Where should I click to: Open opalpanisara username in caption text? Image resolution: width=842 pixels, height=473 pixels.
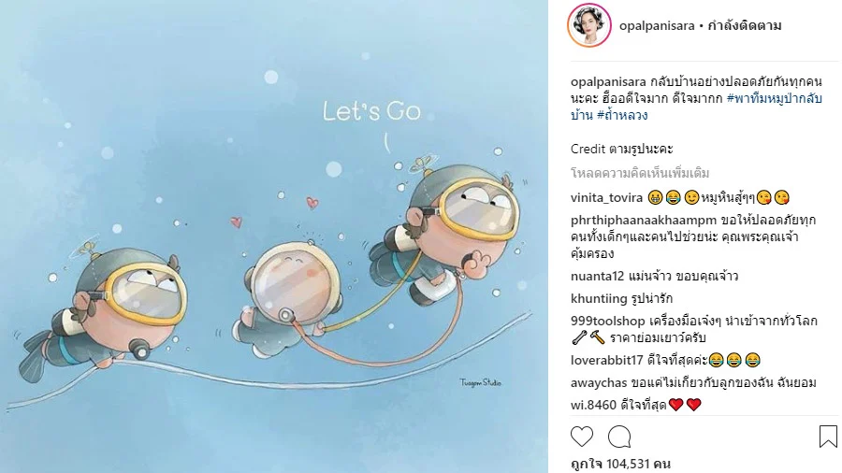(x=608, y=82)
